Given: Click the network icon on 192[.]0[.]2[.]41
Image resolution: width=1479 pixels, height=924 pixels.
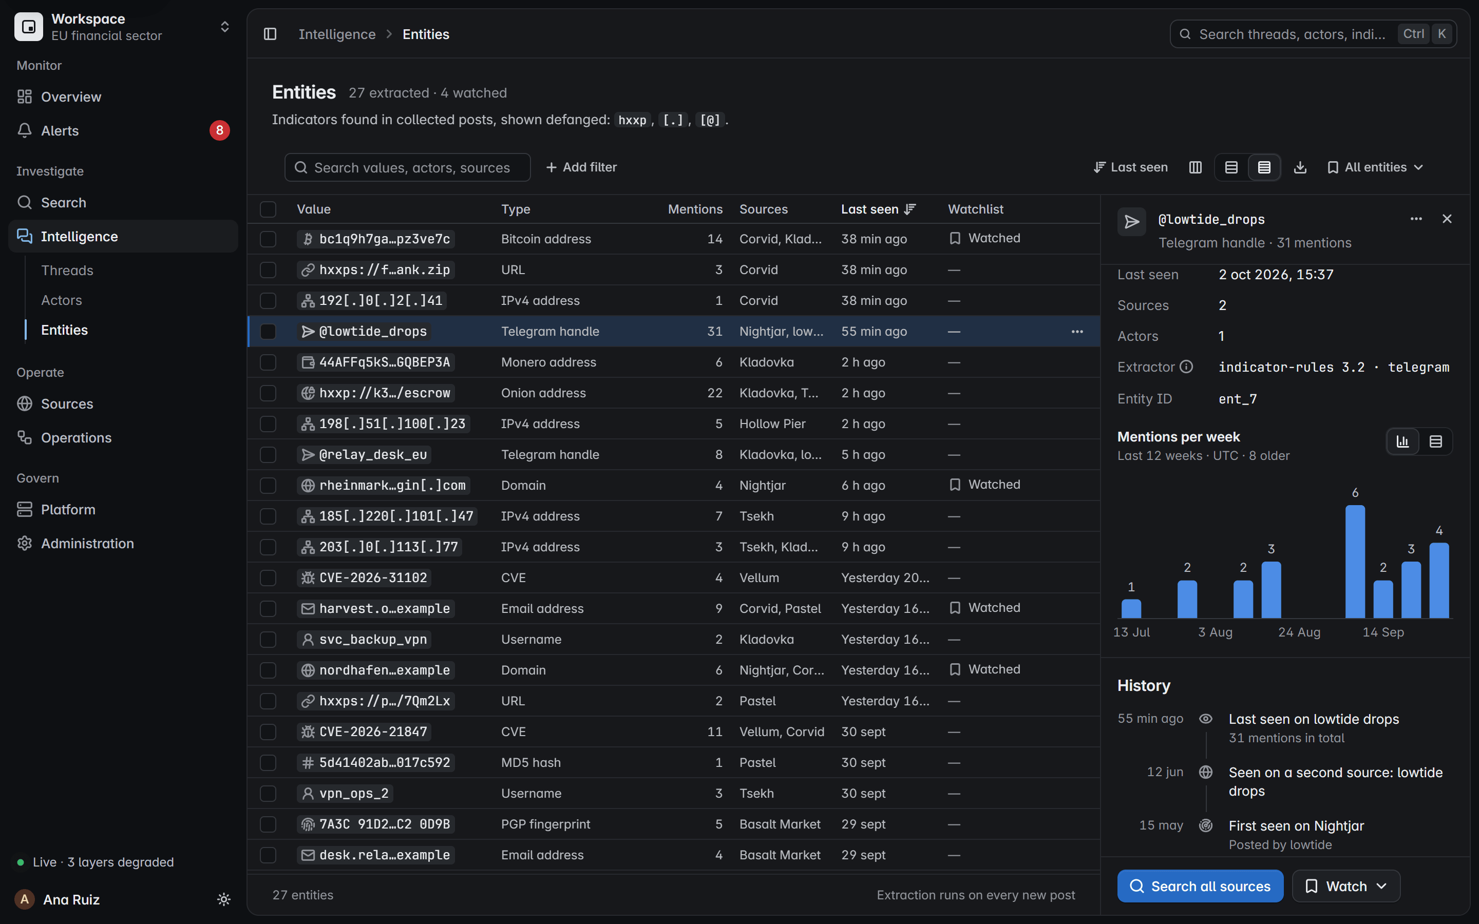Looking at the screenshot, I should tap(308, 301).
